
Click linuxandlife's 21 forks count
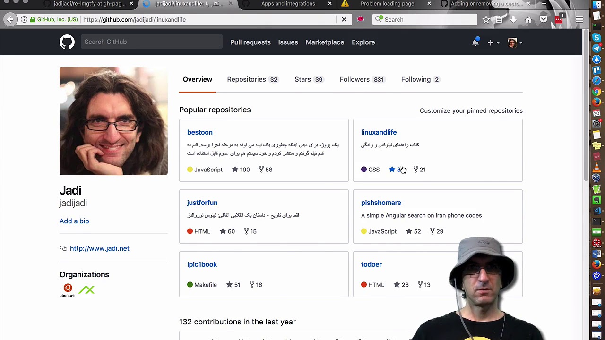pos(419,170)
